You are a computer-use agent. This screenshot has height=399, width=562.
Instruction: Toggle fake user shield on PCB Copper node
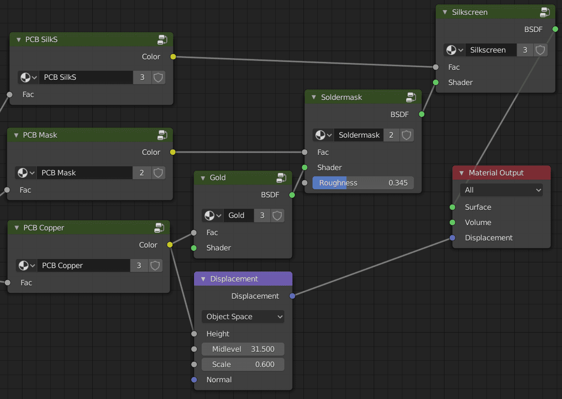pos(155,265)
